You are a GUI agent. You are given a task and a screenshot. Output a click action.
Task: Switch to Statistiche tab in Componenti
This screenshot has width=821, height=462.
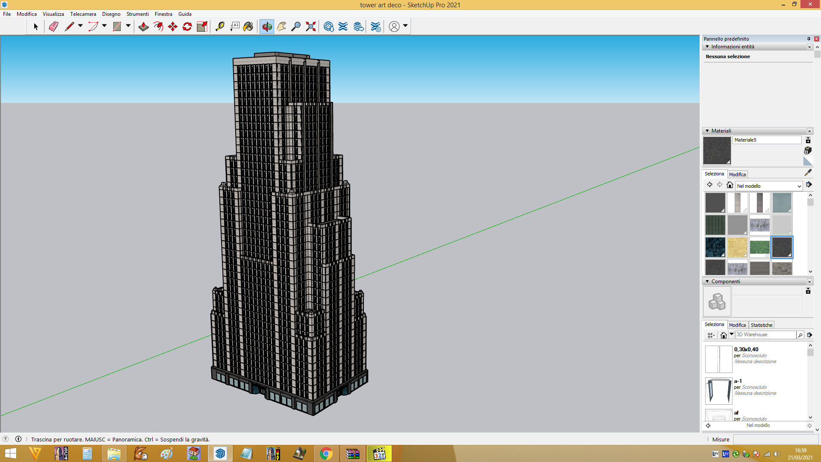[x=761, y=325]
